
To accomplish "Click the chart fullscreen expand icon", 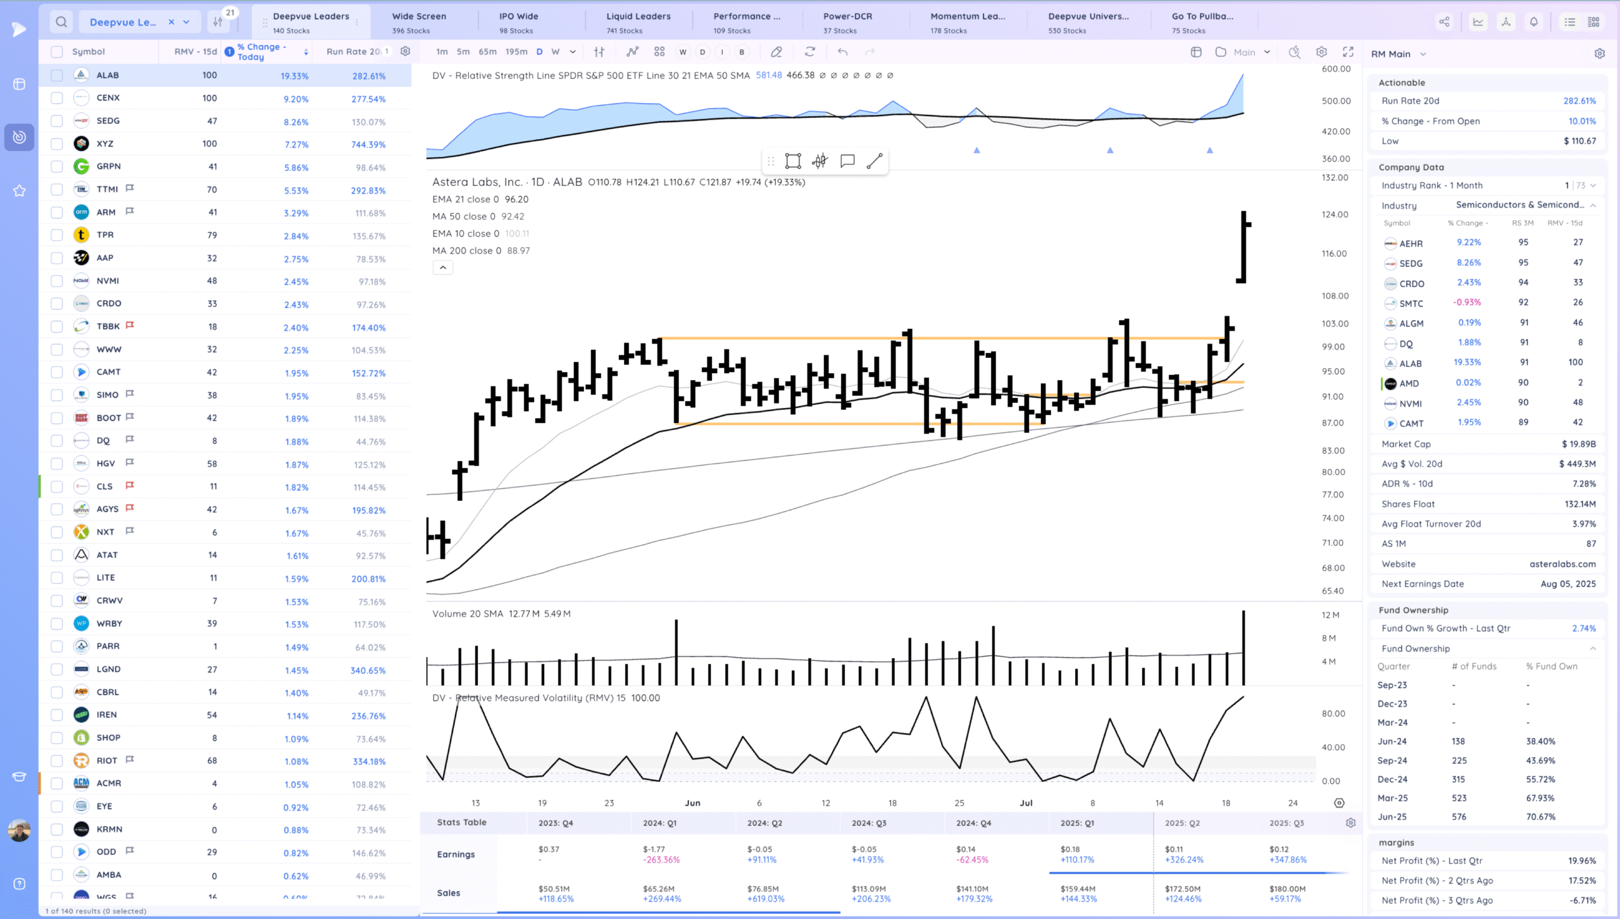I will coord(1349,52).
